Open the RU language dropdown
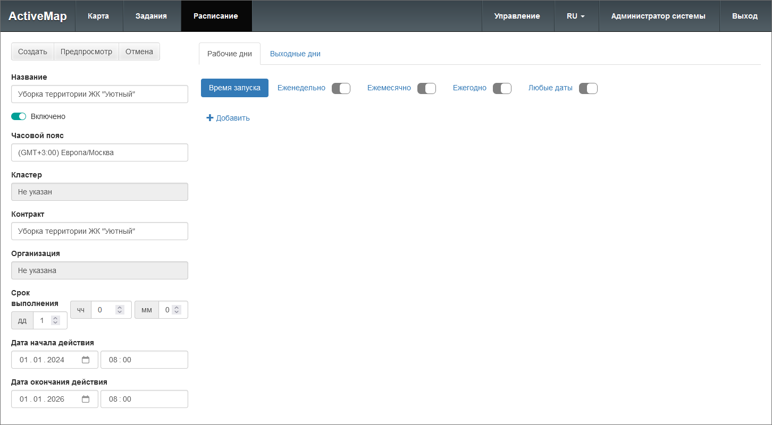772x425 pixels. [576, 16]
